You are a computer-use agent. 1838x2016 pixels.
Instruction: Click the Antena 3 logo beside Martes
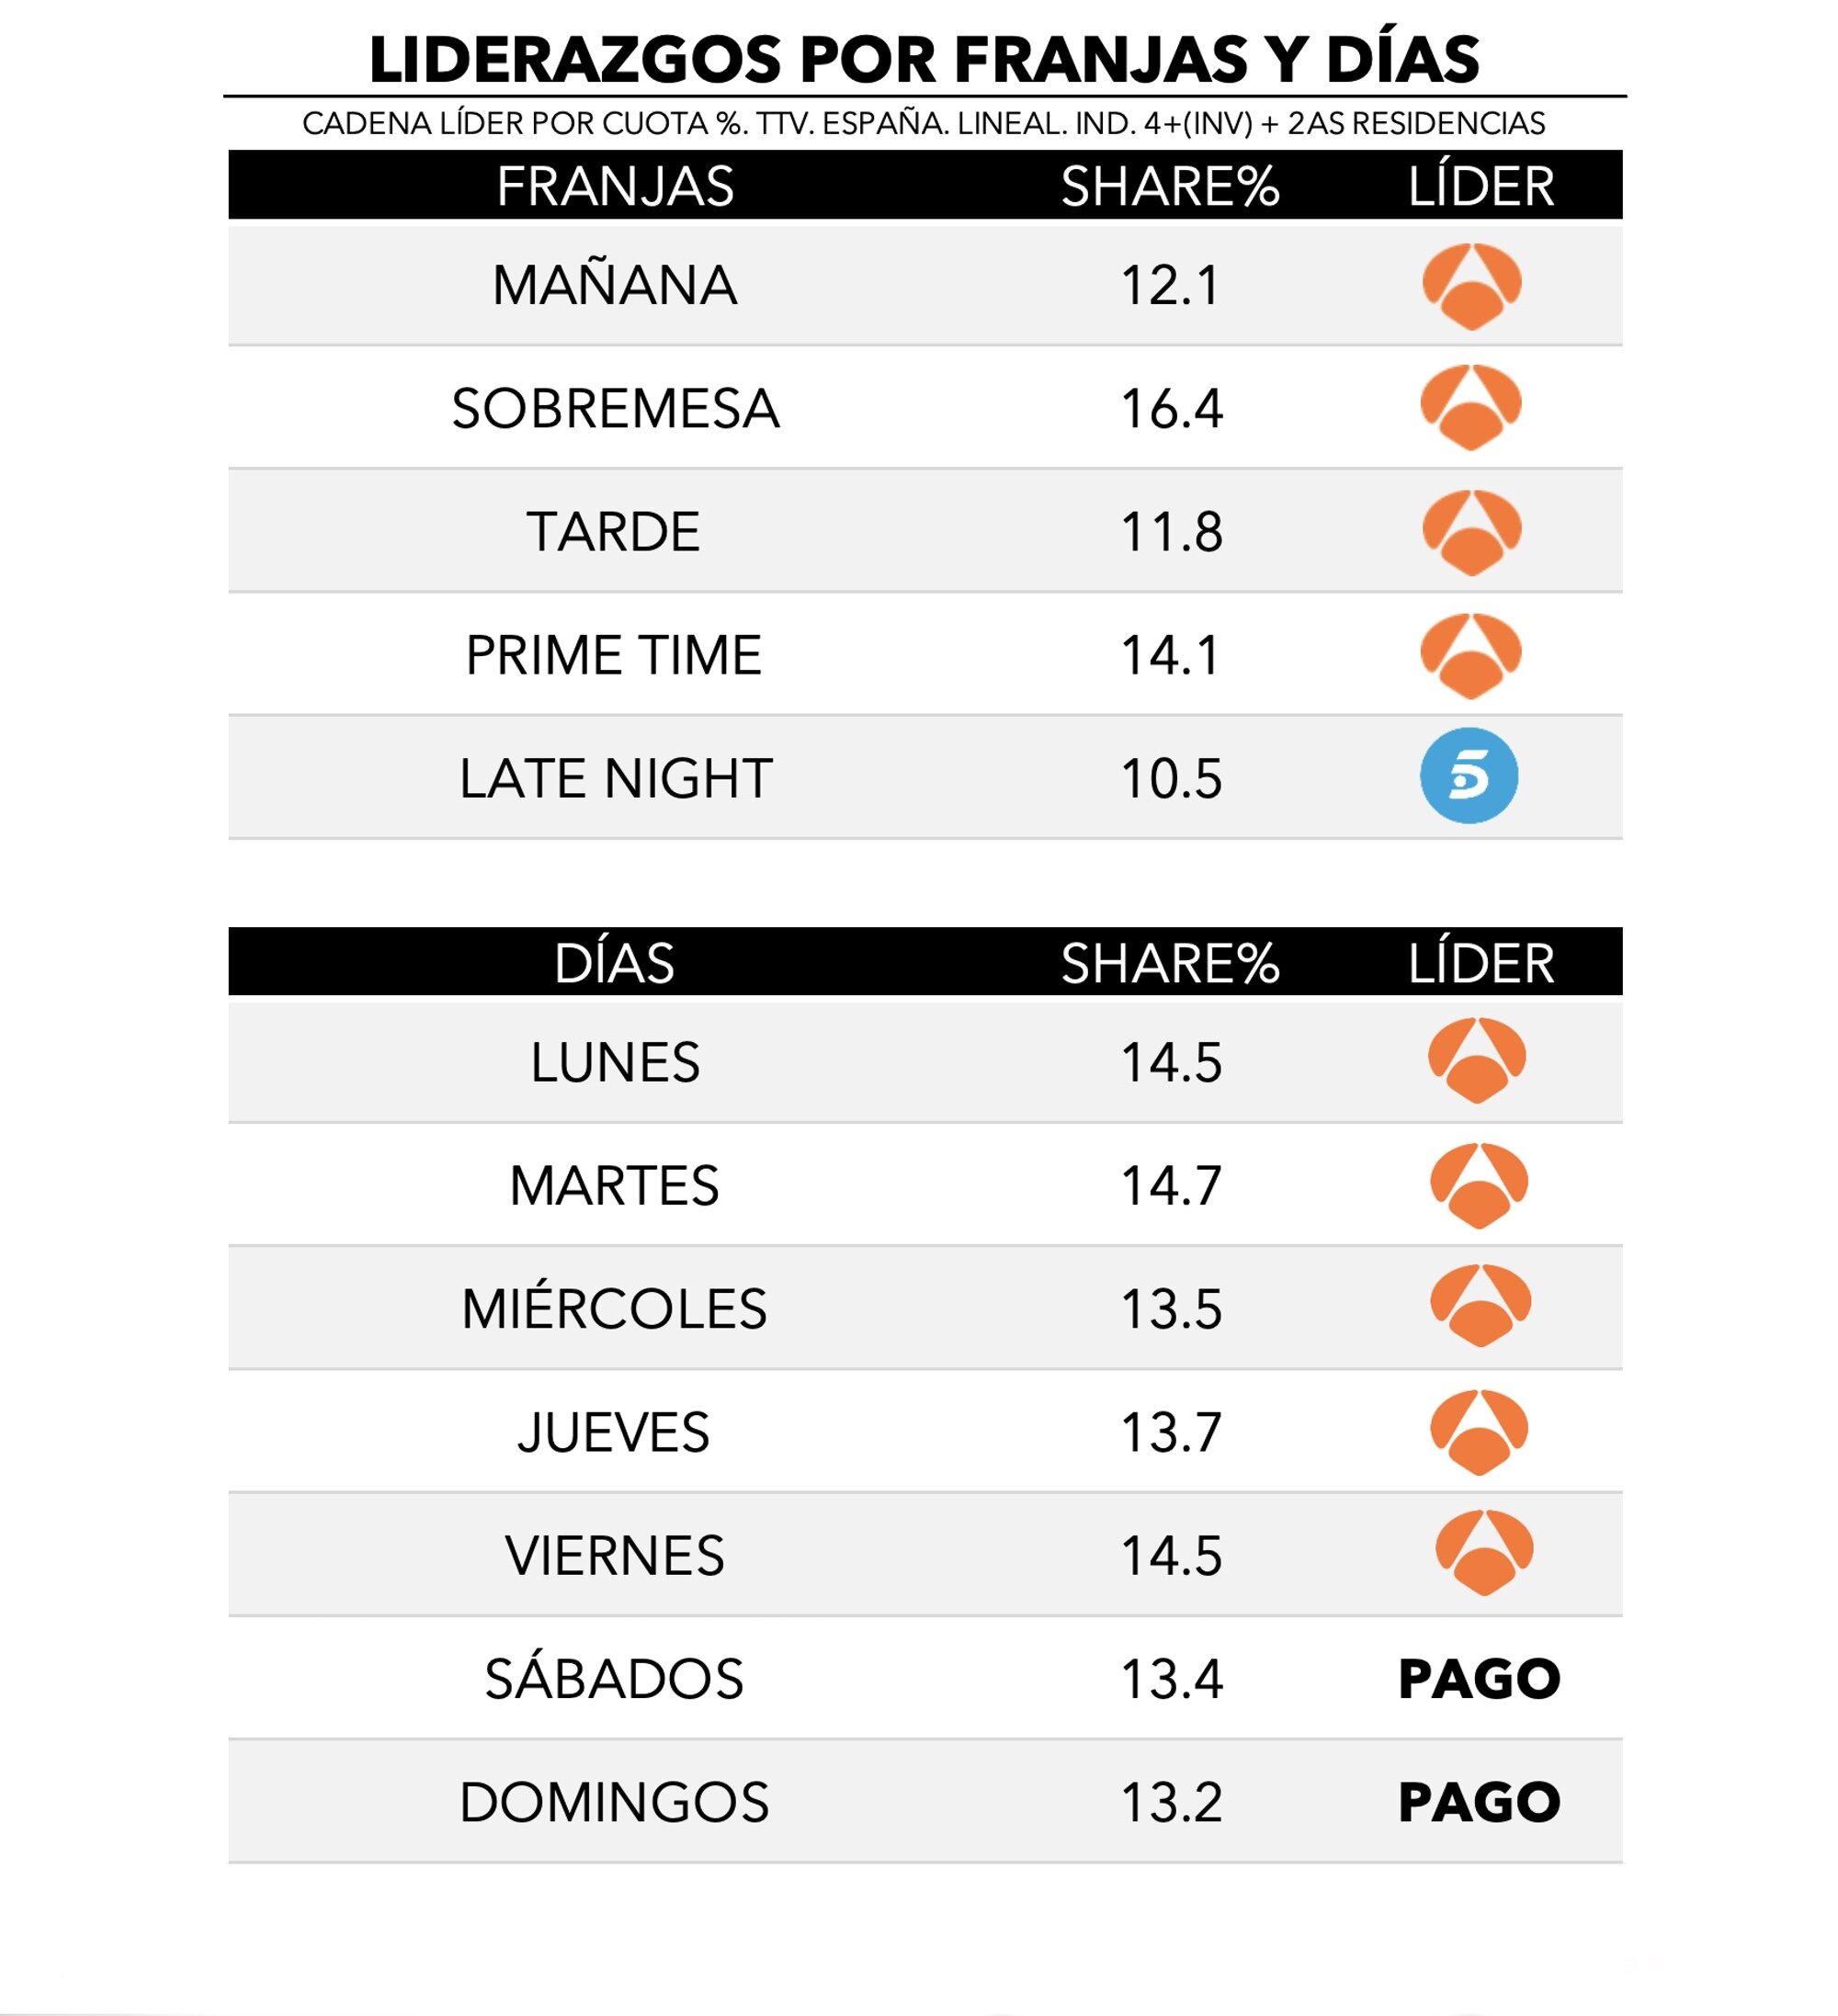1478,1185
